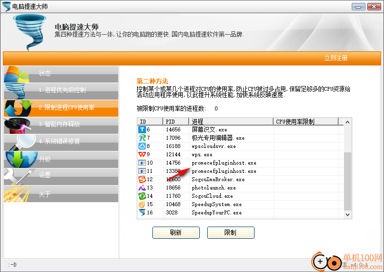Select the SpeedupYourPC.exe process name
The height and width of the screenshot is (272, 384).
216,212
